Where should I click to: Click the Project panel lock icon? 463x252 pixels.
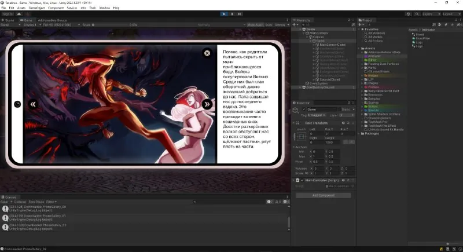tap(456, 20)
